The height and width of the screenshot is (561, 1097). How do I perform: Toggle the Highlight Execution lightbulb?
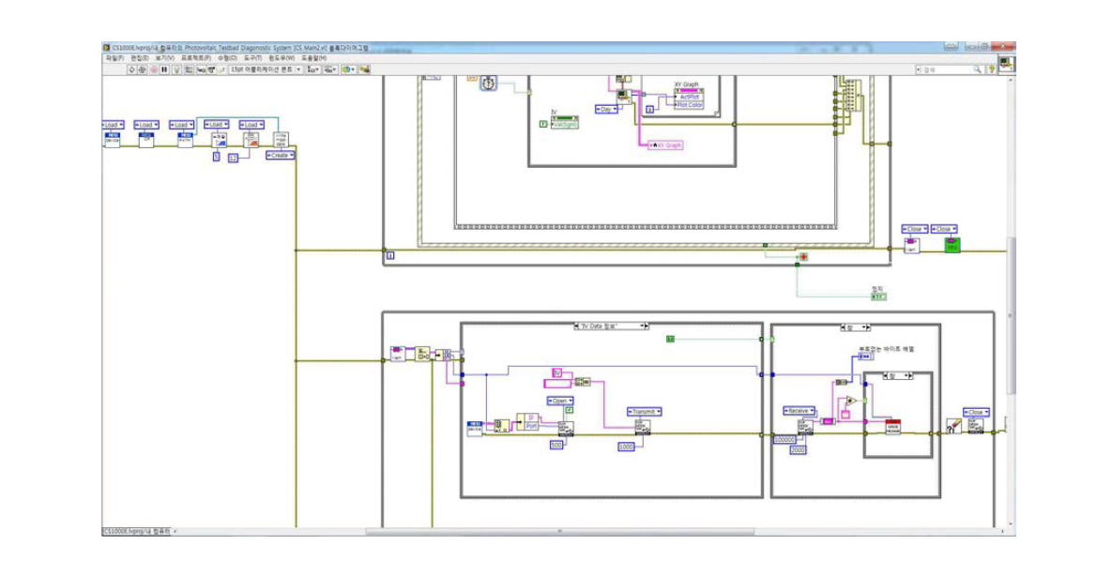click(176, 69)
